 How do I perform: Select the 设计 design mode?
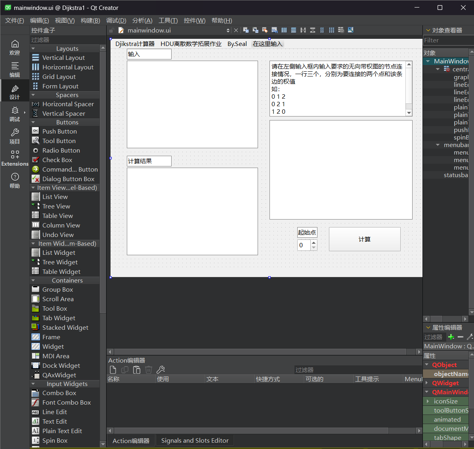pos(15,92)
